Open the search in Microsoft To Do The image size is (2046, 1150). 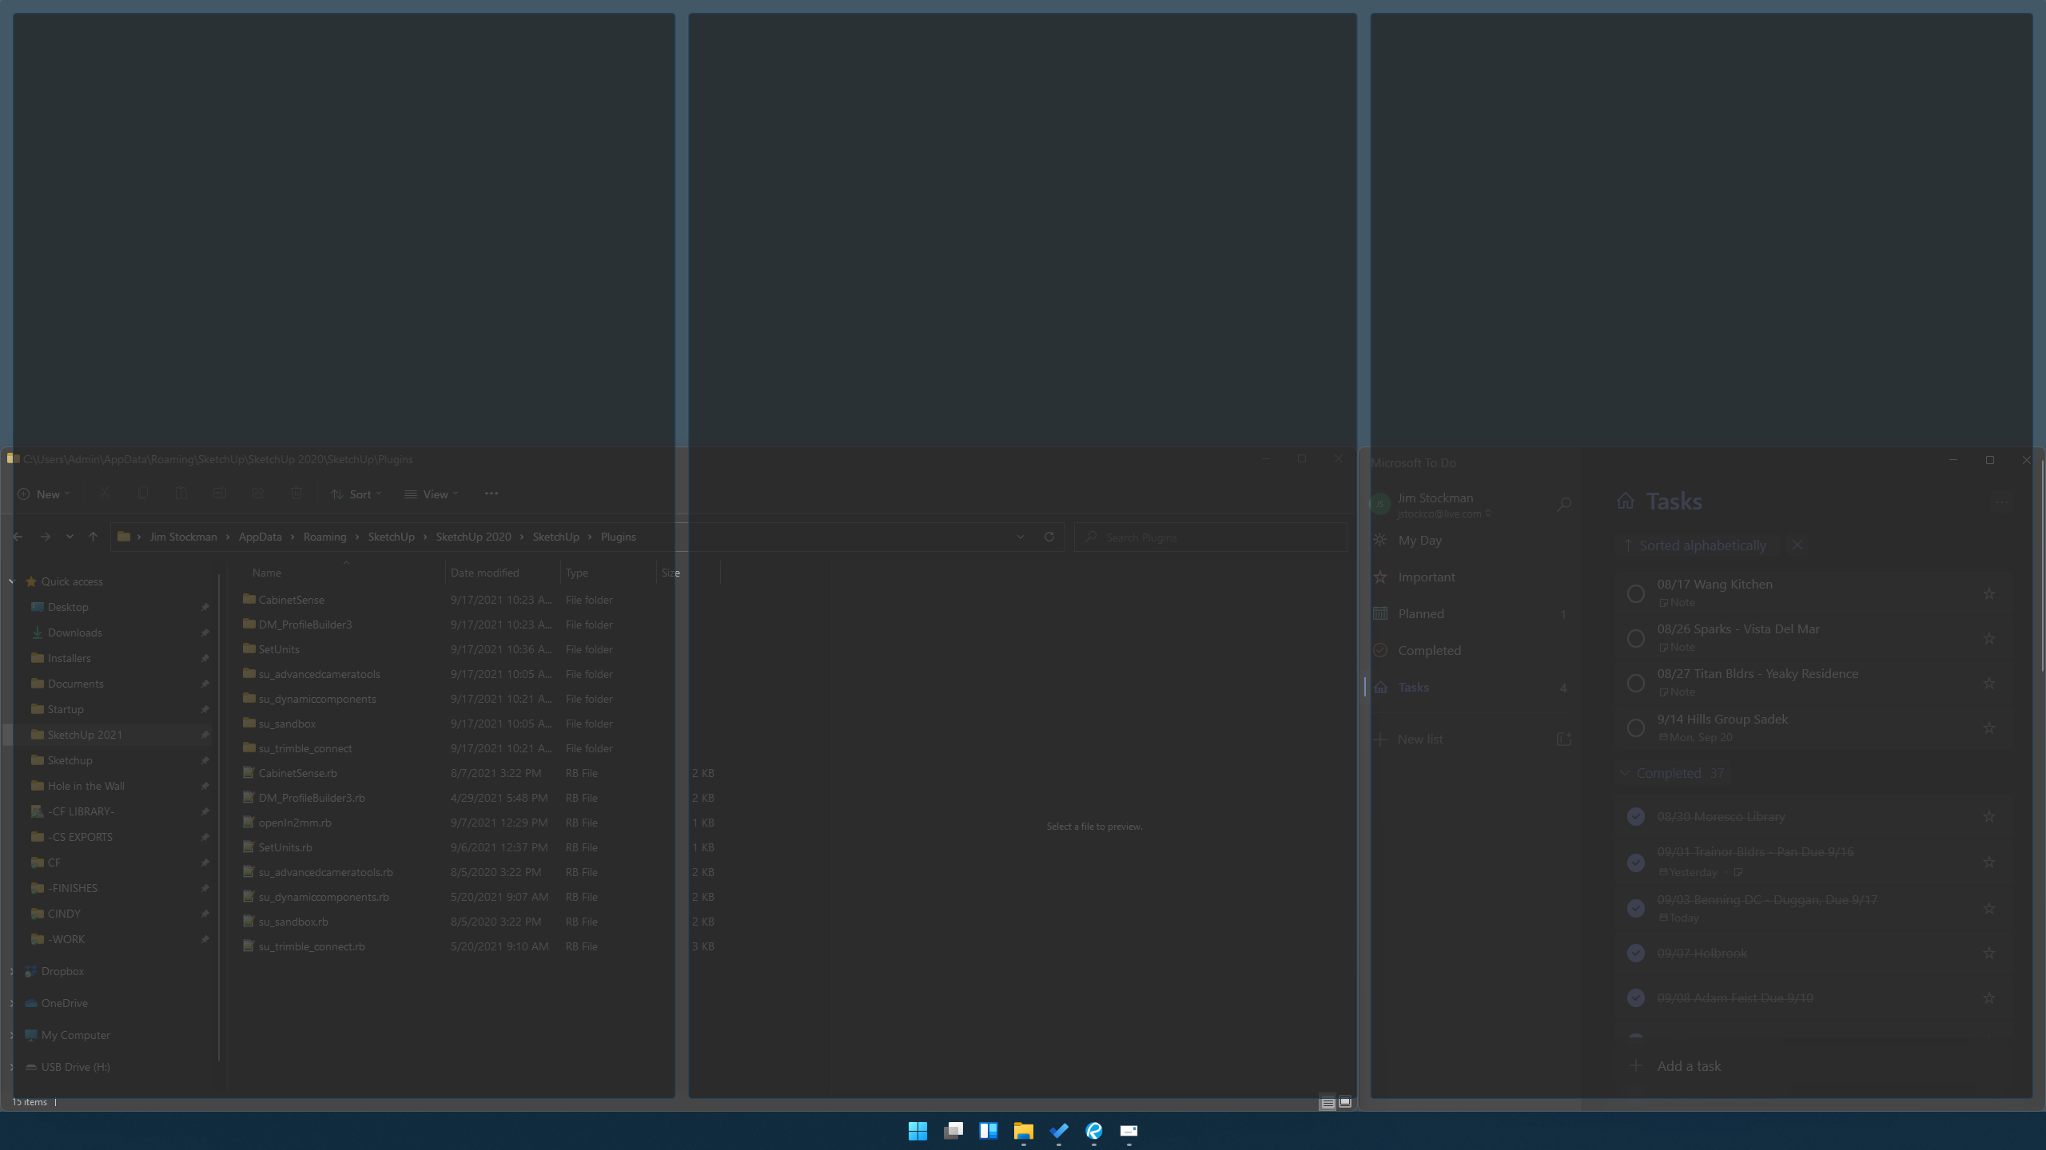pos(1564,504)
